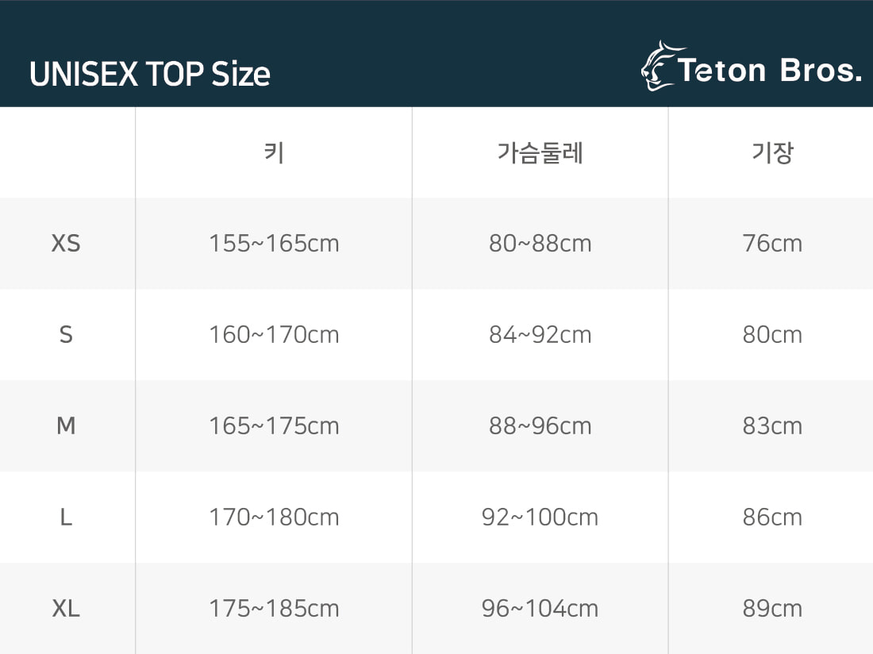Select the M size row label

(66, 426)
